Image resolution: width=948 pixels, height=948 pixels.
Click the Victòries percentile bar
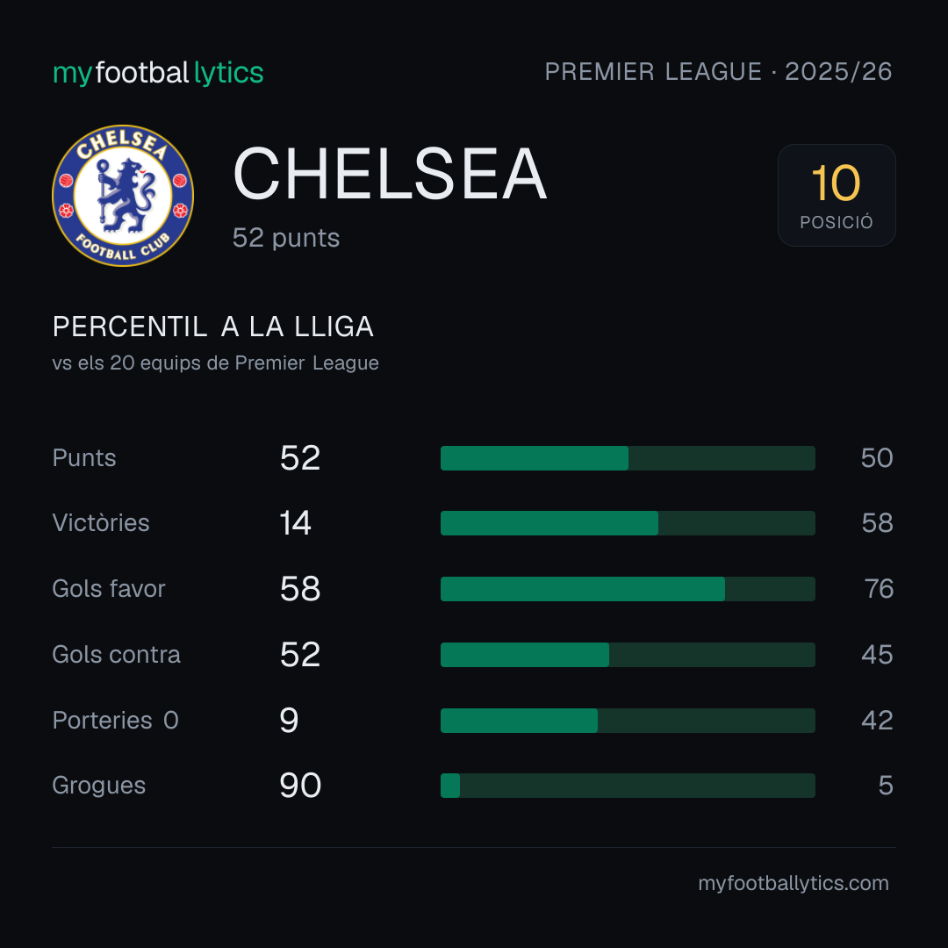point(628,523)
